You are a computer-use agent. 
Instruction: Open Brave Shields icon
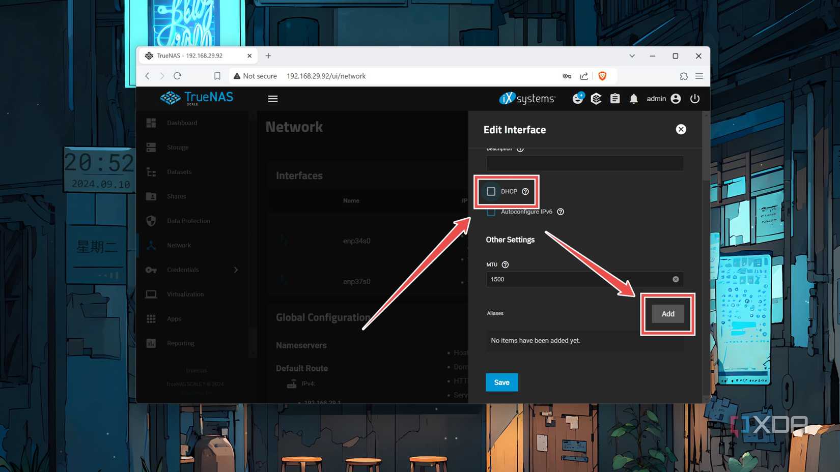click(602, 76)
